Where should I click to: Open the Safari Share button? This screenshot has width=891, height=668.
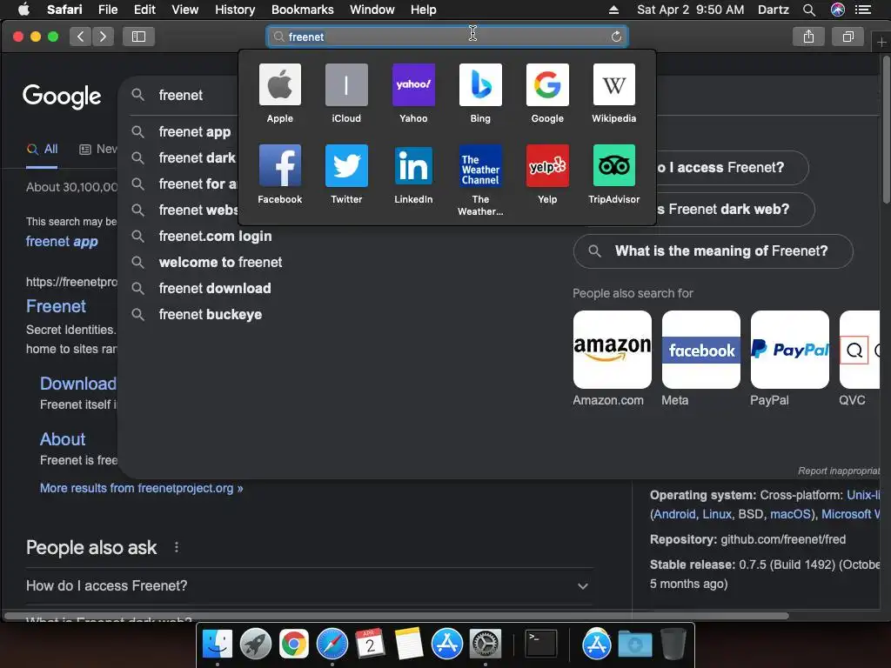point(808,37)
